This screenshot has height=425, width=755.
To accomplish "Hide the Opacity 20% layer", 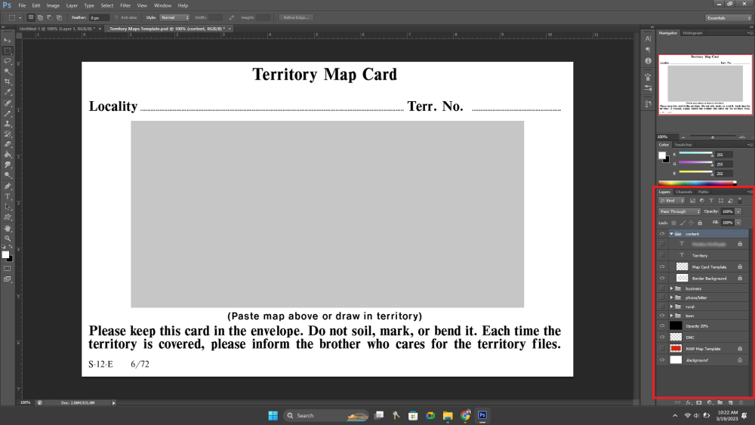I will 662,325.
